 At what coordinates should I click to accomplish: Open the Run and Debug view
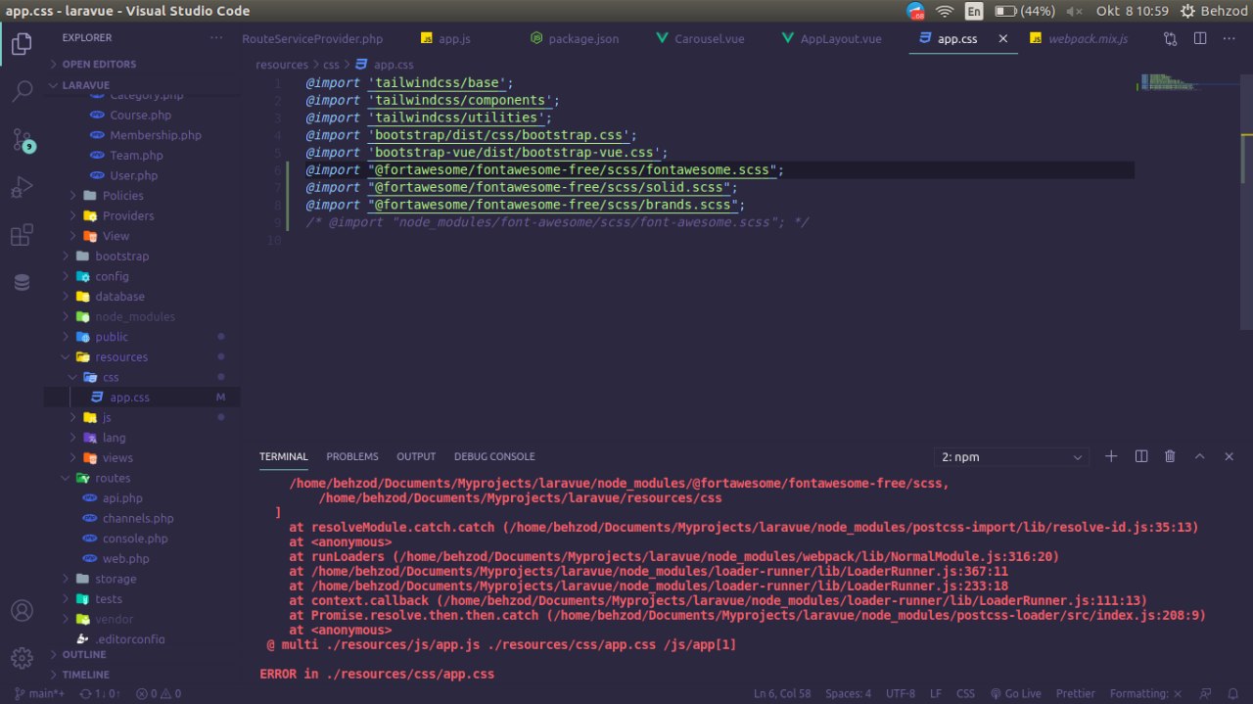(22, 187)
